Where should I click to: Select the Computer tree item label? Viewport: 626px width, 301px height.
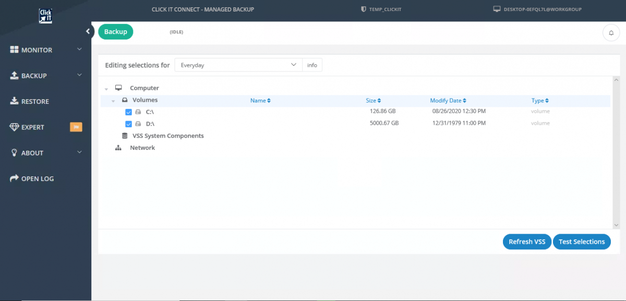click(145, 88)
